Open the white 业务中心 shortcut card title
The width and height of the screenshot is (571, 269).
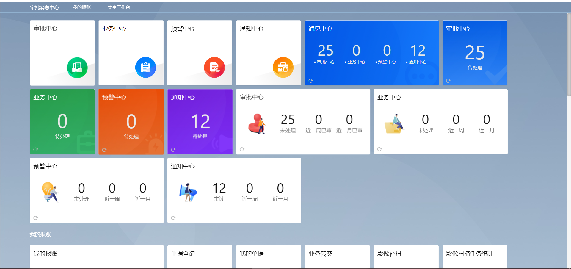tap(114, 29)
